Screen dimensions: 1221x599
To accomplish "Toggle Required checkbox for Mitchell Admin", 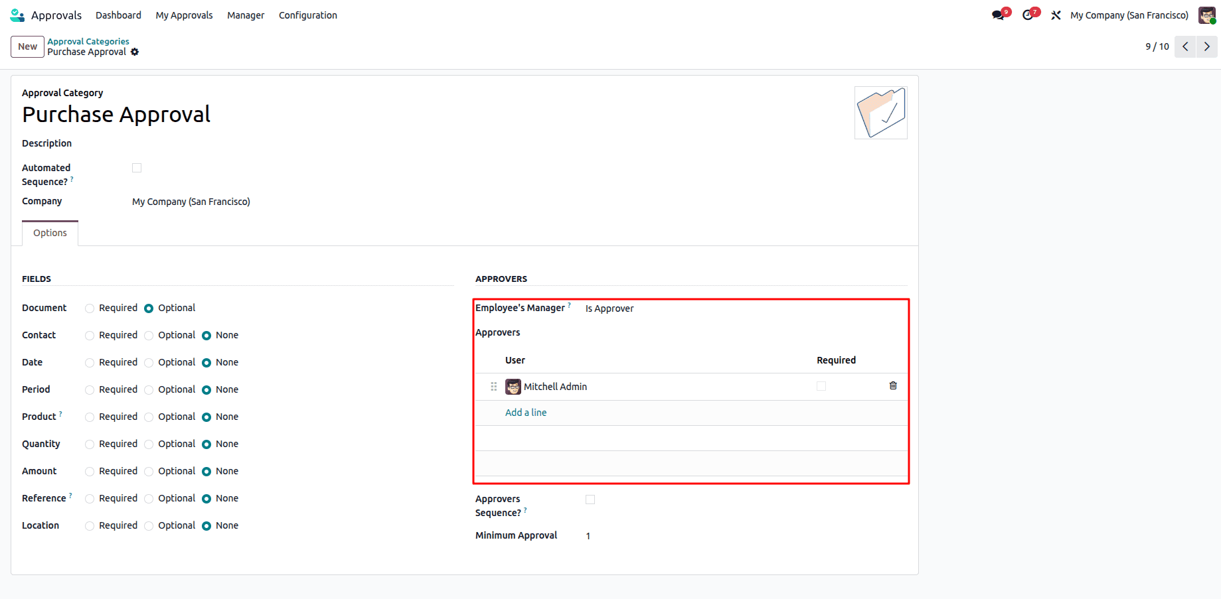I will (821, 386).
